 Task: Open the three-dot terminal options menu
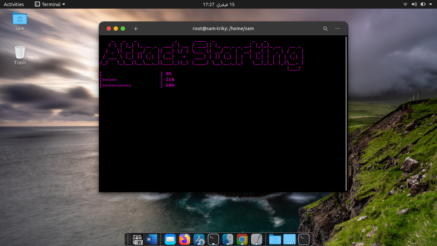[x=337, y=29]
